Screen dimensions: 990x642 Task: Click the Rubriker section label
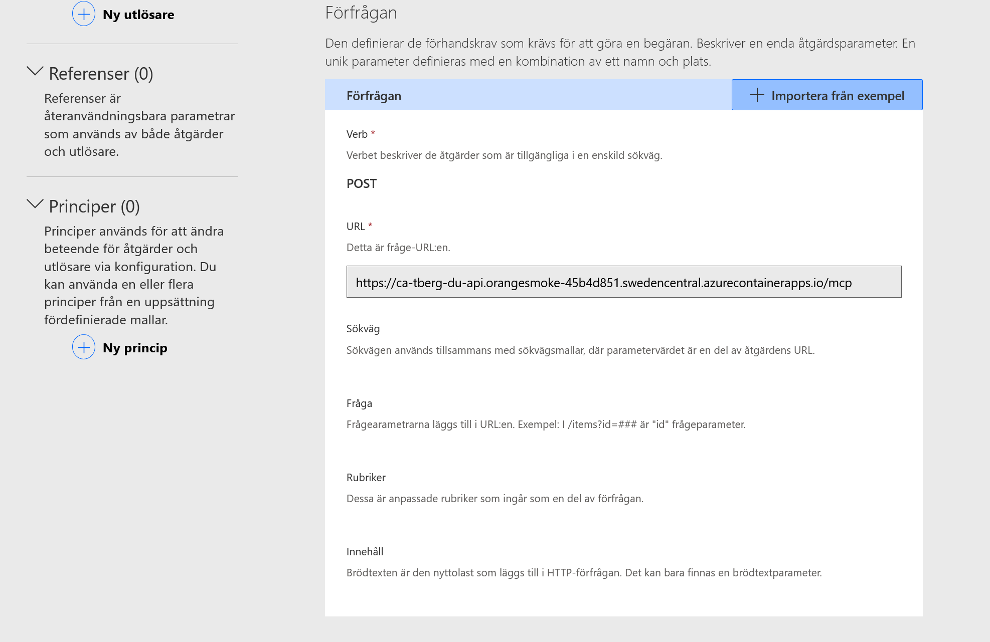[366, 478]
